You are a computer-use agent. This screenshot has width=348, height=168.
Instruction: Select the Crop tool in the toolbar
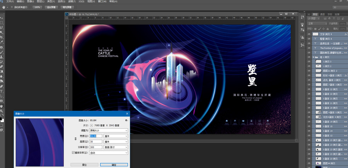coord(2,37)
